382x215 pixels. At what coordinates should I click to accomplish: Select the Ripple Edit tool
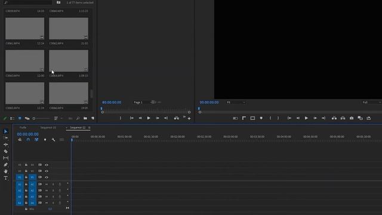[x=5, y=145]
